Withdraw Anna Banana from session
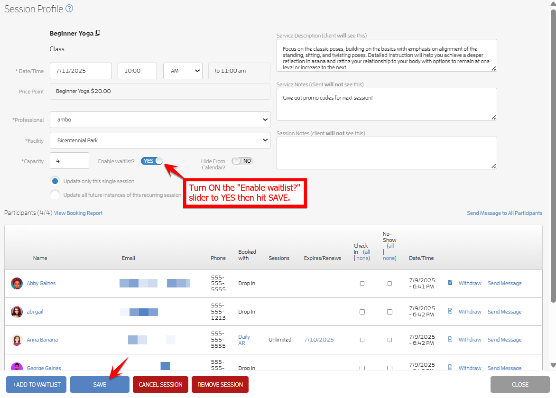This screenshot has height=398, width=556. point(470,340)
